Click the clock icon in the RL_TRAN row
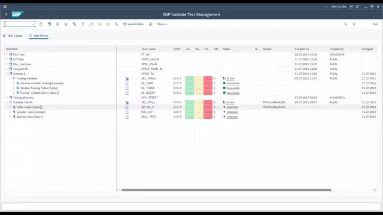Screen dimensions: 383x215 click(127, 84)
